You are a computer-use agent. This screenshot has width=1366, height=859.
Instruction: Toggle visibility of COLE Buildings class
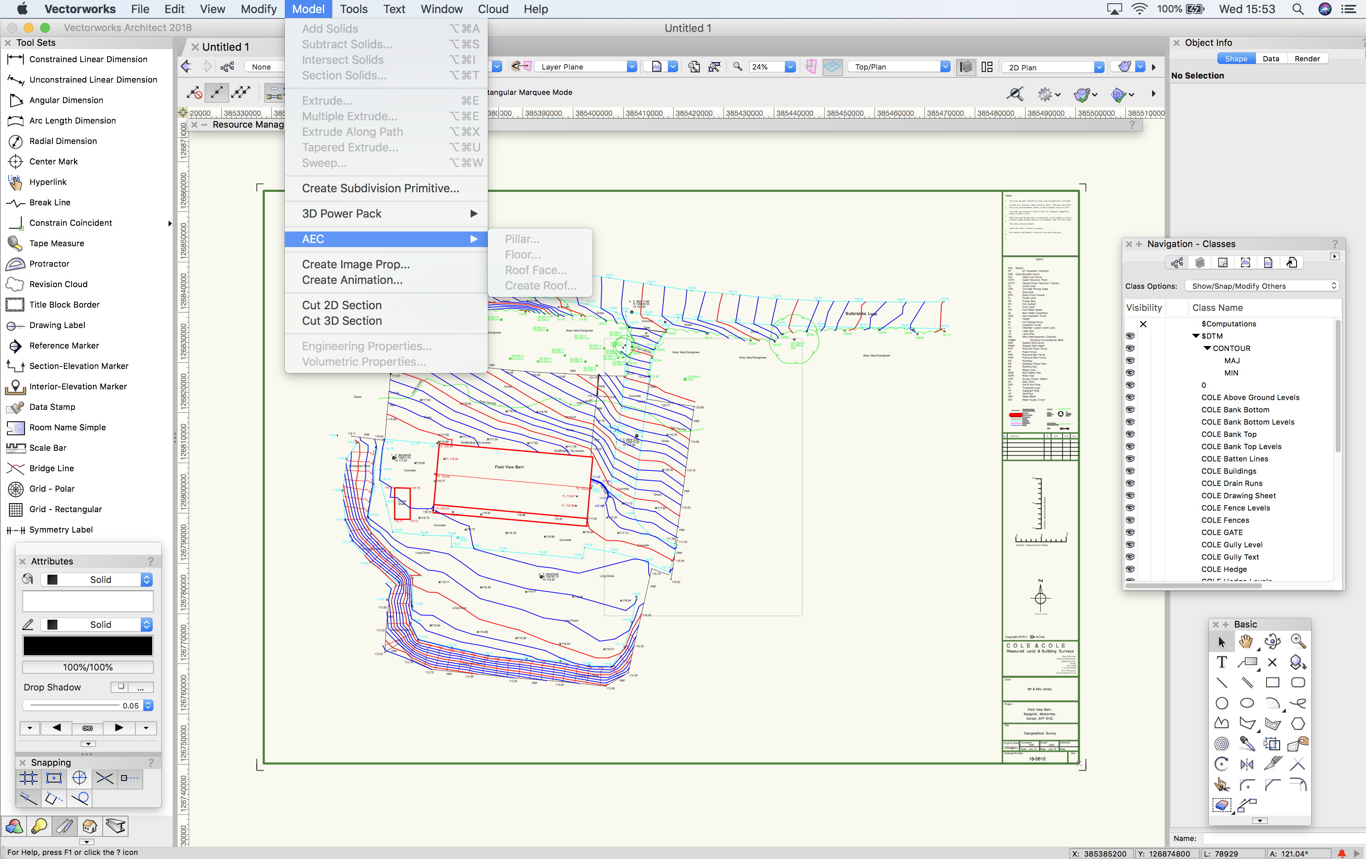1130,471
